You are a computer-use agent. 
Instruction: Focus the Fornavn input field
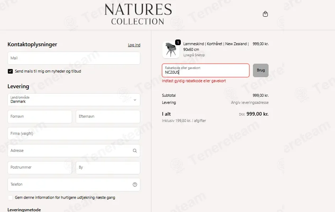[40, 117]
